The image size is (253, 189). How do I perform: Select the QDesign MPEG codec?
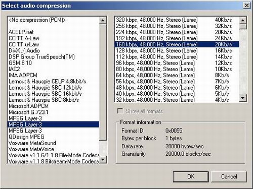pos(53,137)
